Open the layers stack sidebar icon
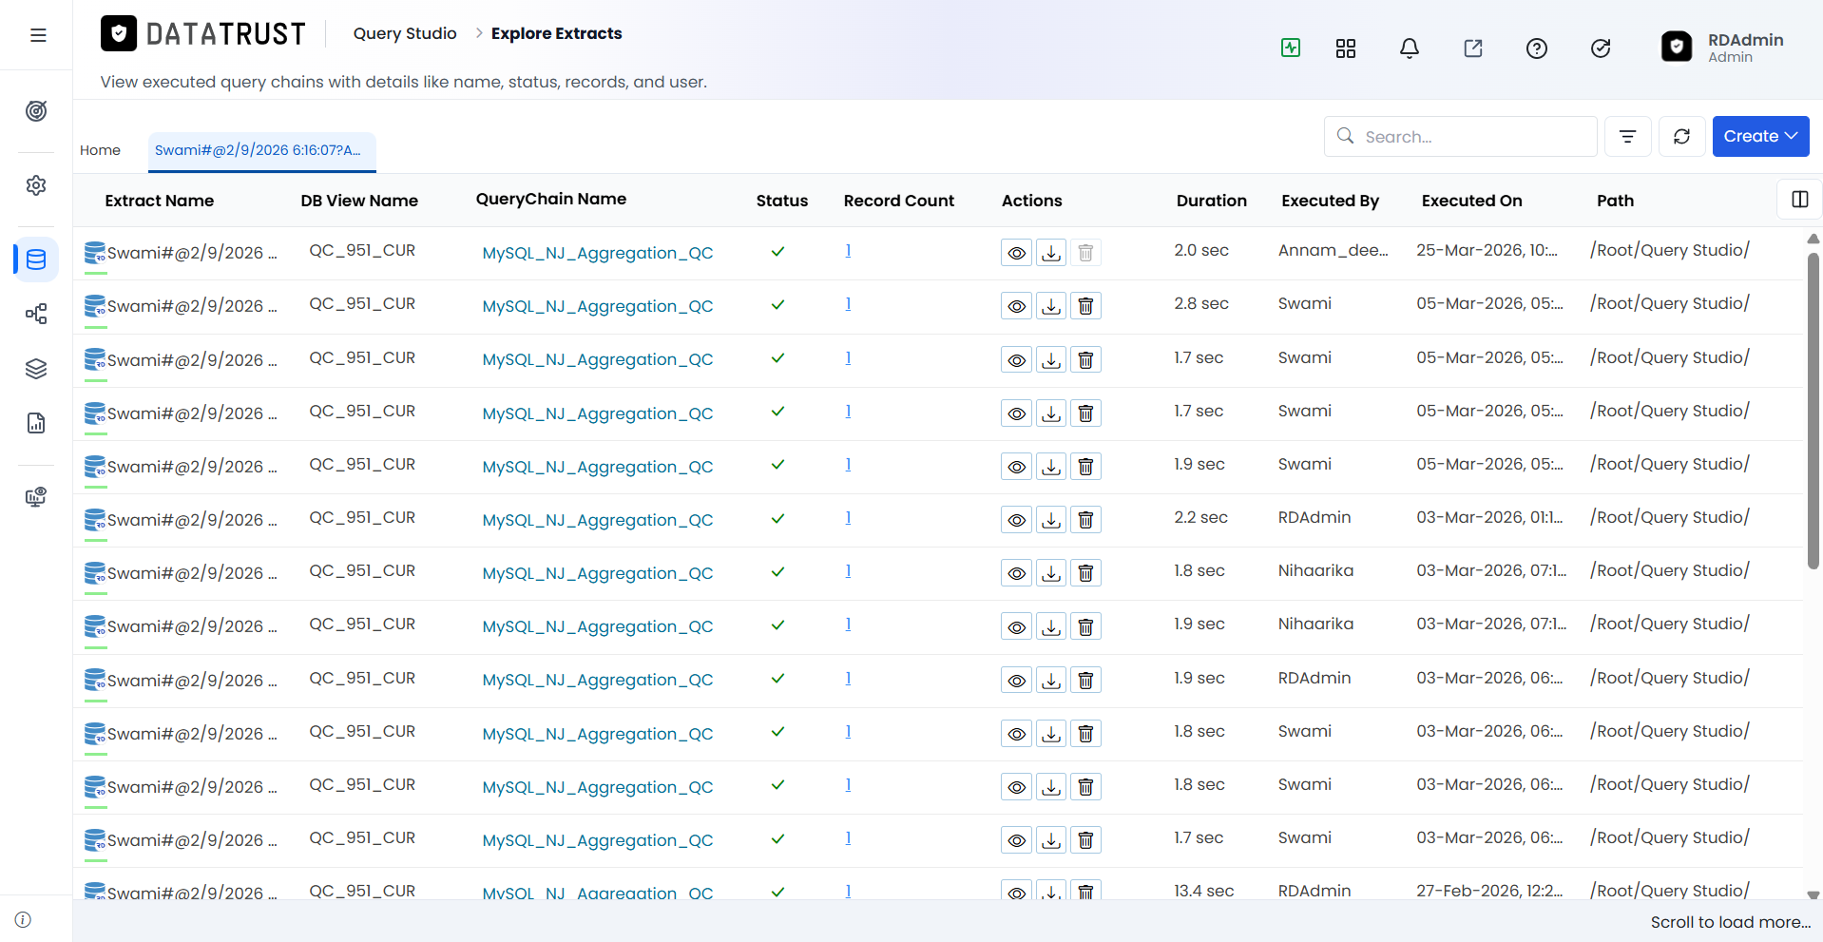Viewport: 1823px width, 942px height. point(36,369)
